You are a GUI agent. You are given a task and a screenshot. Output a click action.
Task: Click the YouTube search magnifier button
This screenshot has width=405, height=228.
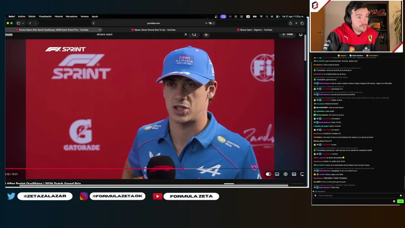tap(194, 34)
